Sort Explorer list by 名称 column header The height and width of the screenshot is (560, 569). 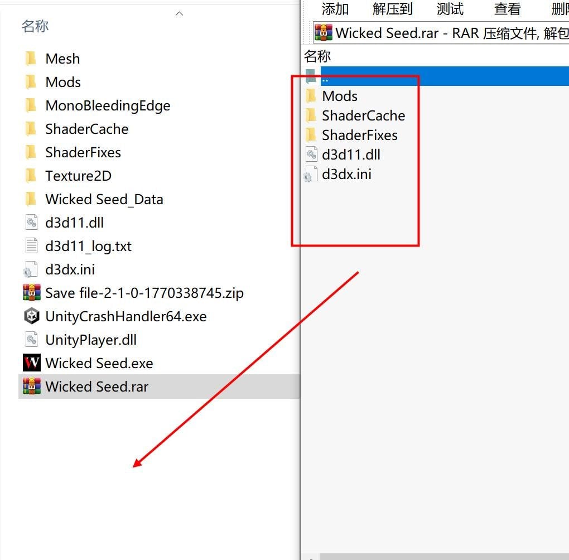click(x=35, y=26)
